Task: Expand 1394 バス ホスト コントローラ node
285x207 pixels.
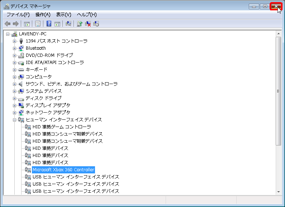Action: point(14,41)
